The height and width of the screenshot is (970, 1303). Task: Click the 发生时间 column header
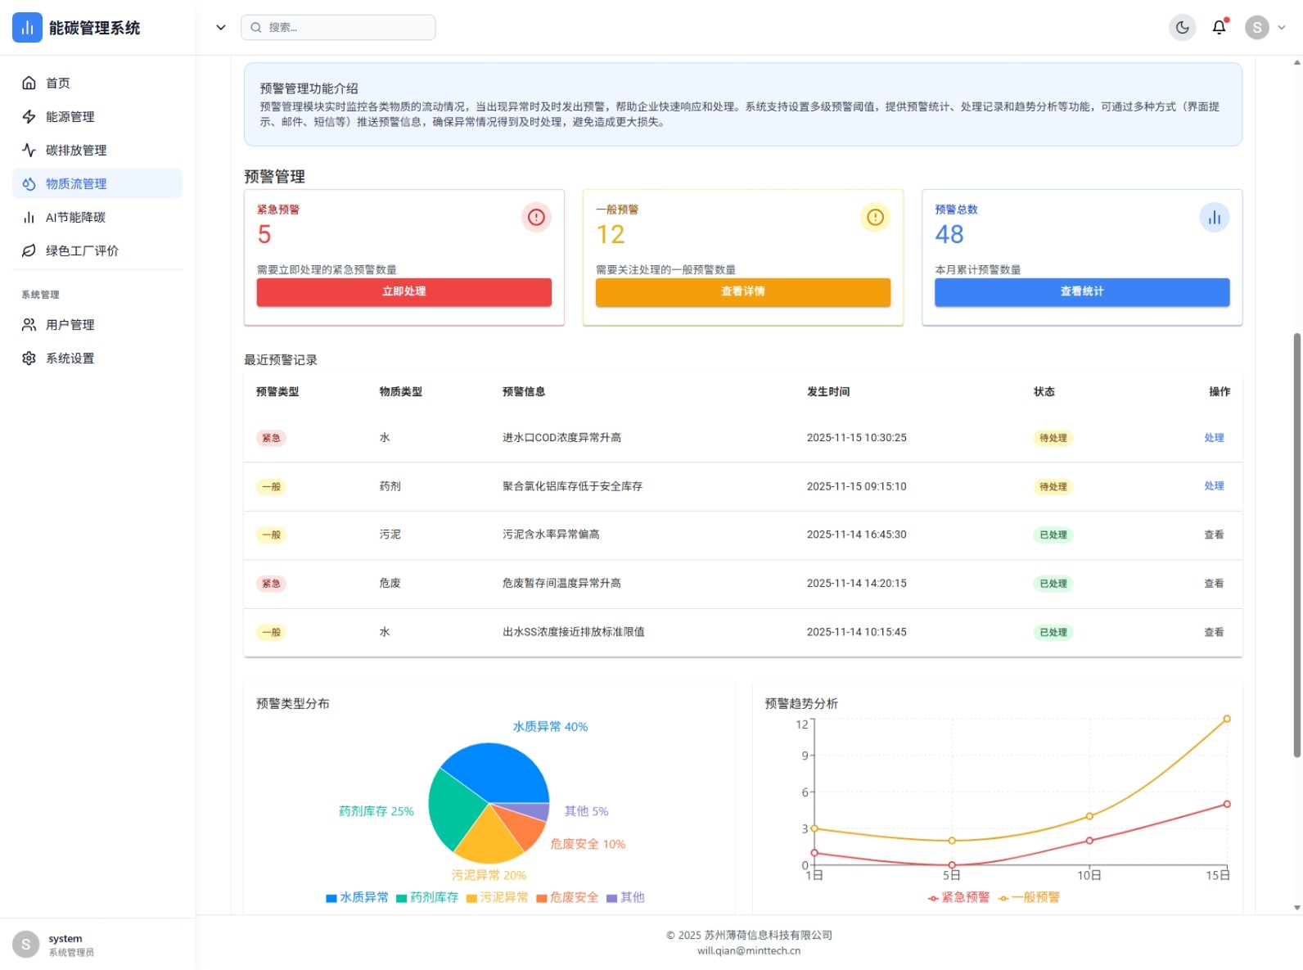click(x=828, y=392)
